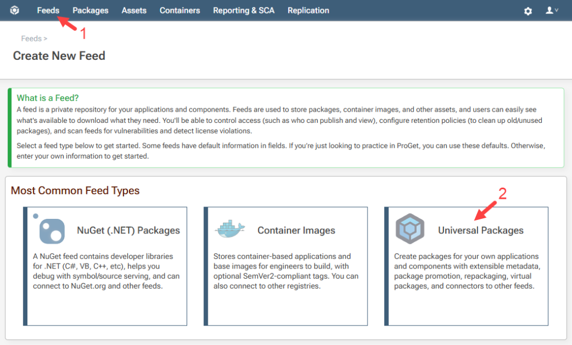Open the Feeds menu item
Screen dimensions: 572x345
48,11
